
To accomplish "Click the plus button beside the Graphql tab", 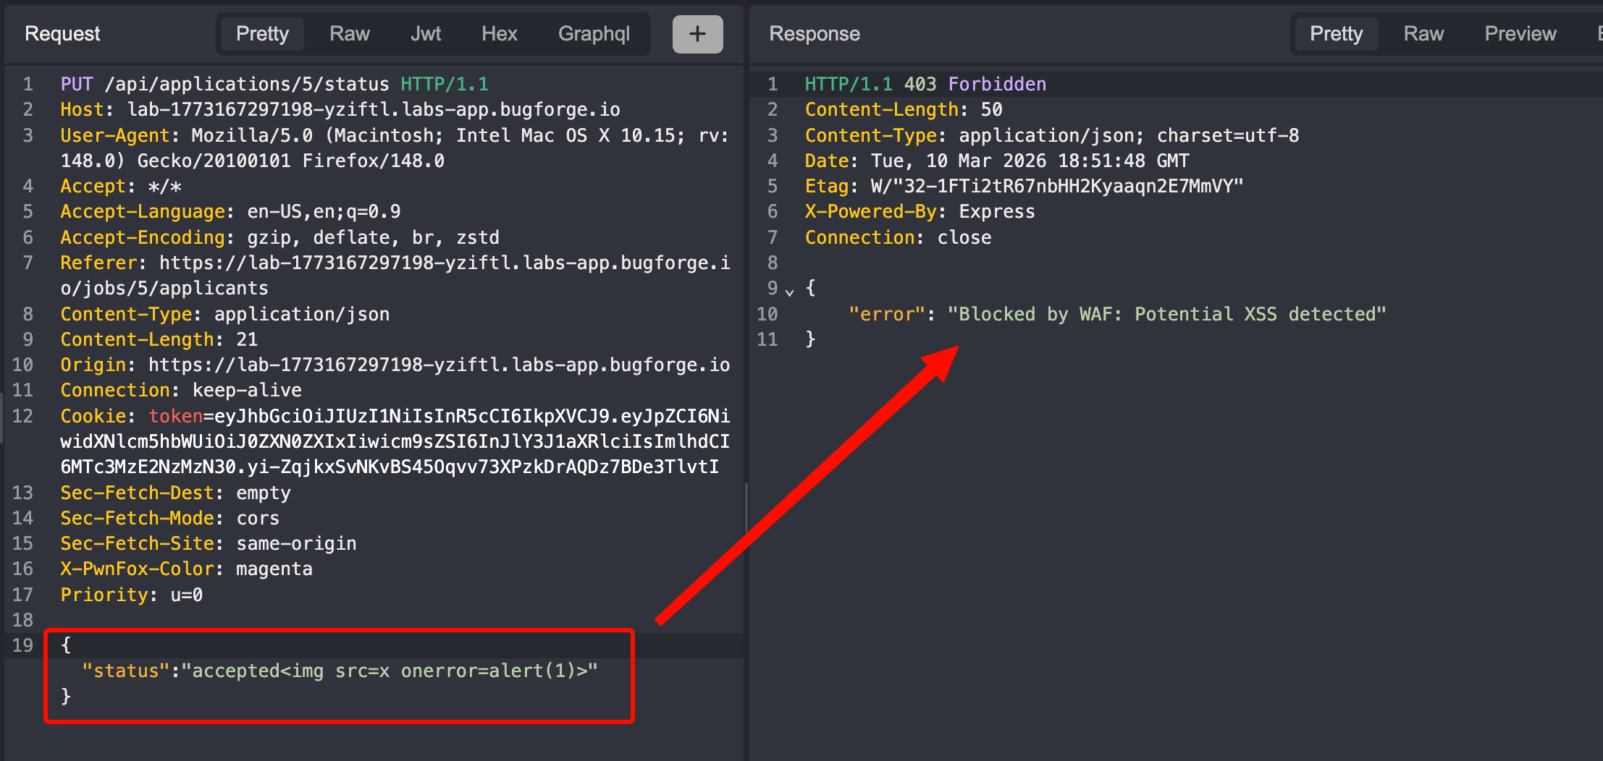I will pos(697,34).
